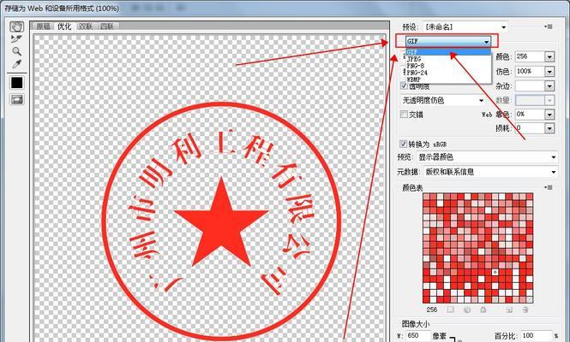Click the web-shift cube icon under color table

(467, 310)
